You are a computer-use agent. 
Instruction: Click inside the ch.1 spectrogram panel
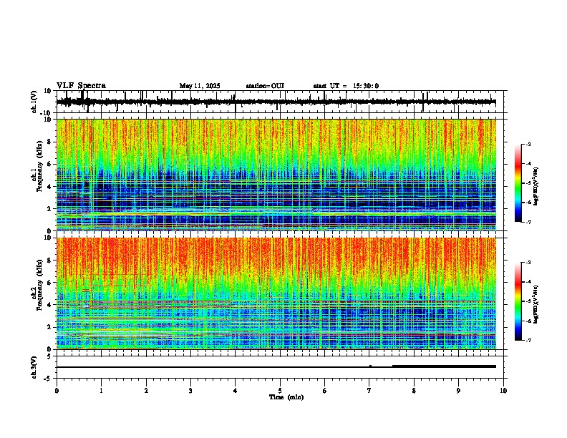click(x=276, y=175)
